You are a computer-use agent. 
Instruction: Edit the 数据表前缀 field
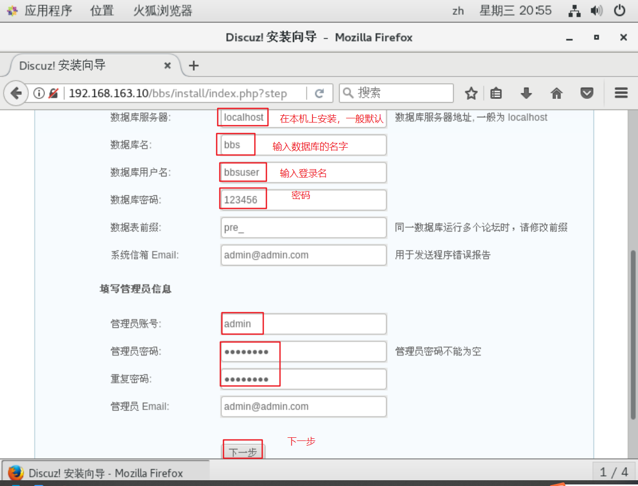click(x=304, y=227)
